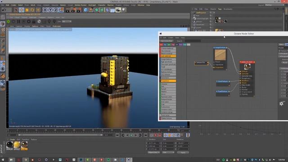
Task: Toggle the red Mat node filter
Action: click(x=161, y=45)
